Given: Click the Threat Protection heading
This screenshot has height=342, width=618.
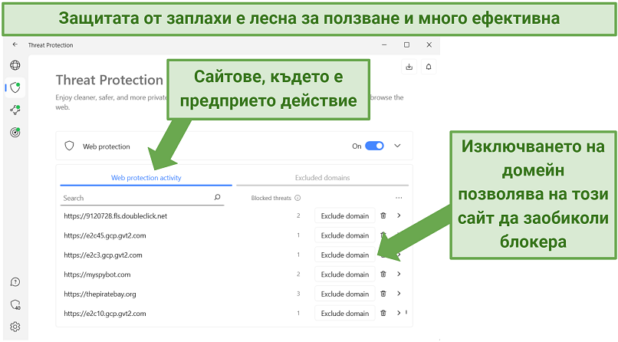Looking at the screenshot, I should click(x=109, y=80).
